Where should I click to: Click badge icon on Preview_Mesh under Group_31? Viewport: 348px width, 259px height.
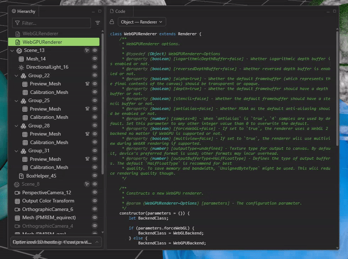(x=87, y=159)
